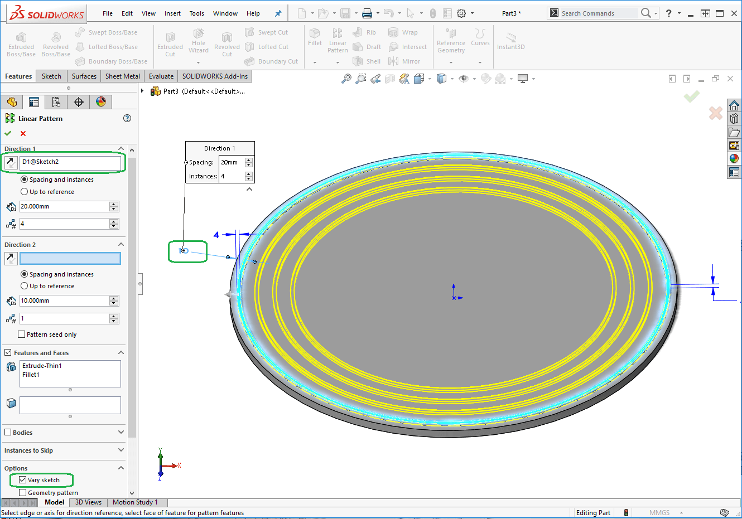Open the DimXpertManager tab icon
742x519 pixels.
pyautogui.click(x=79, y=102)
